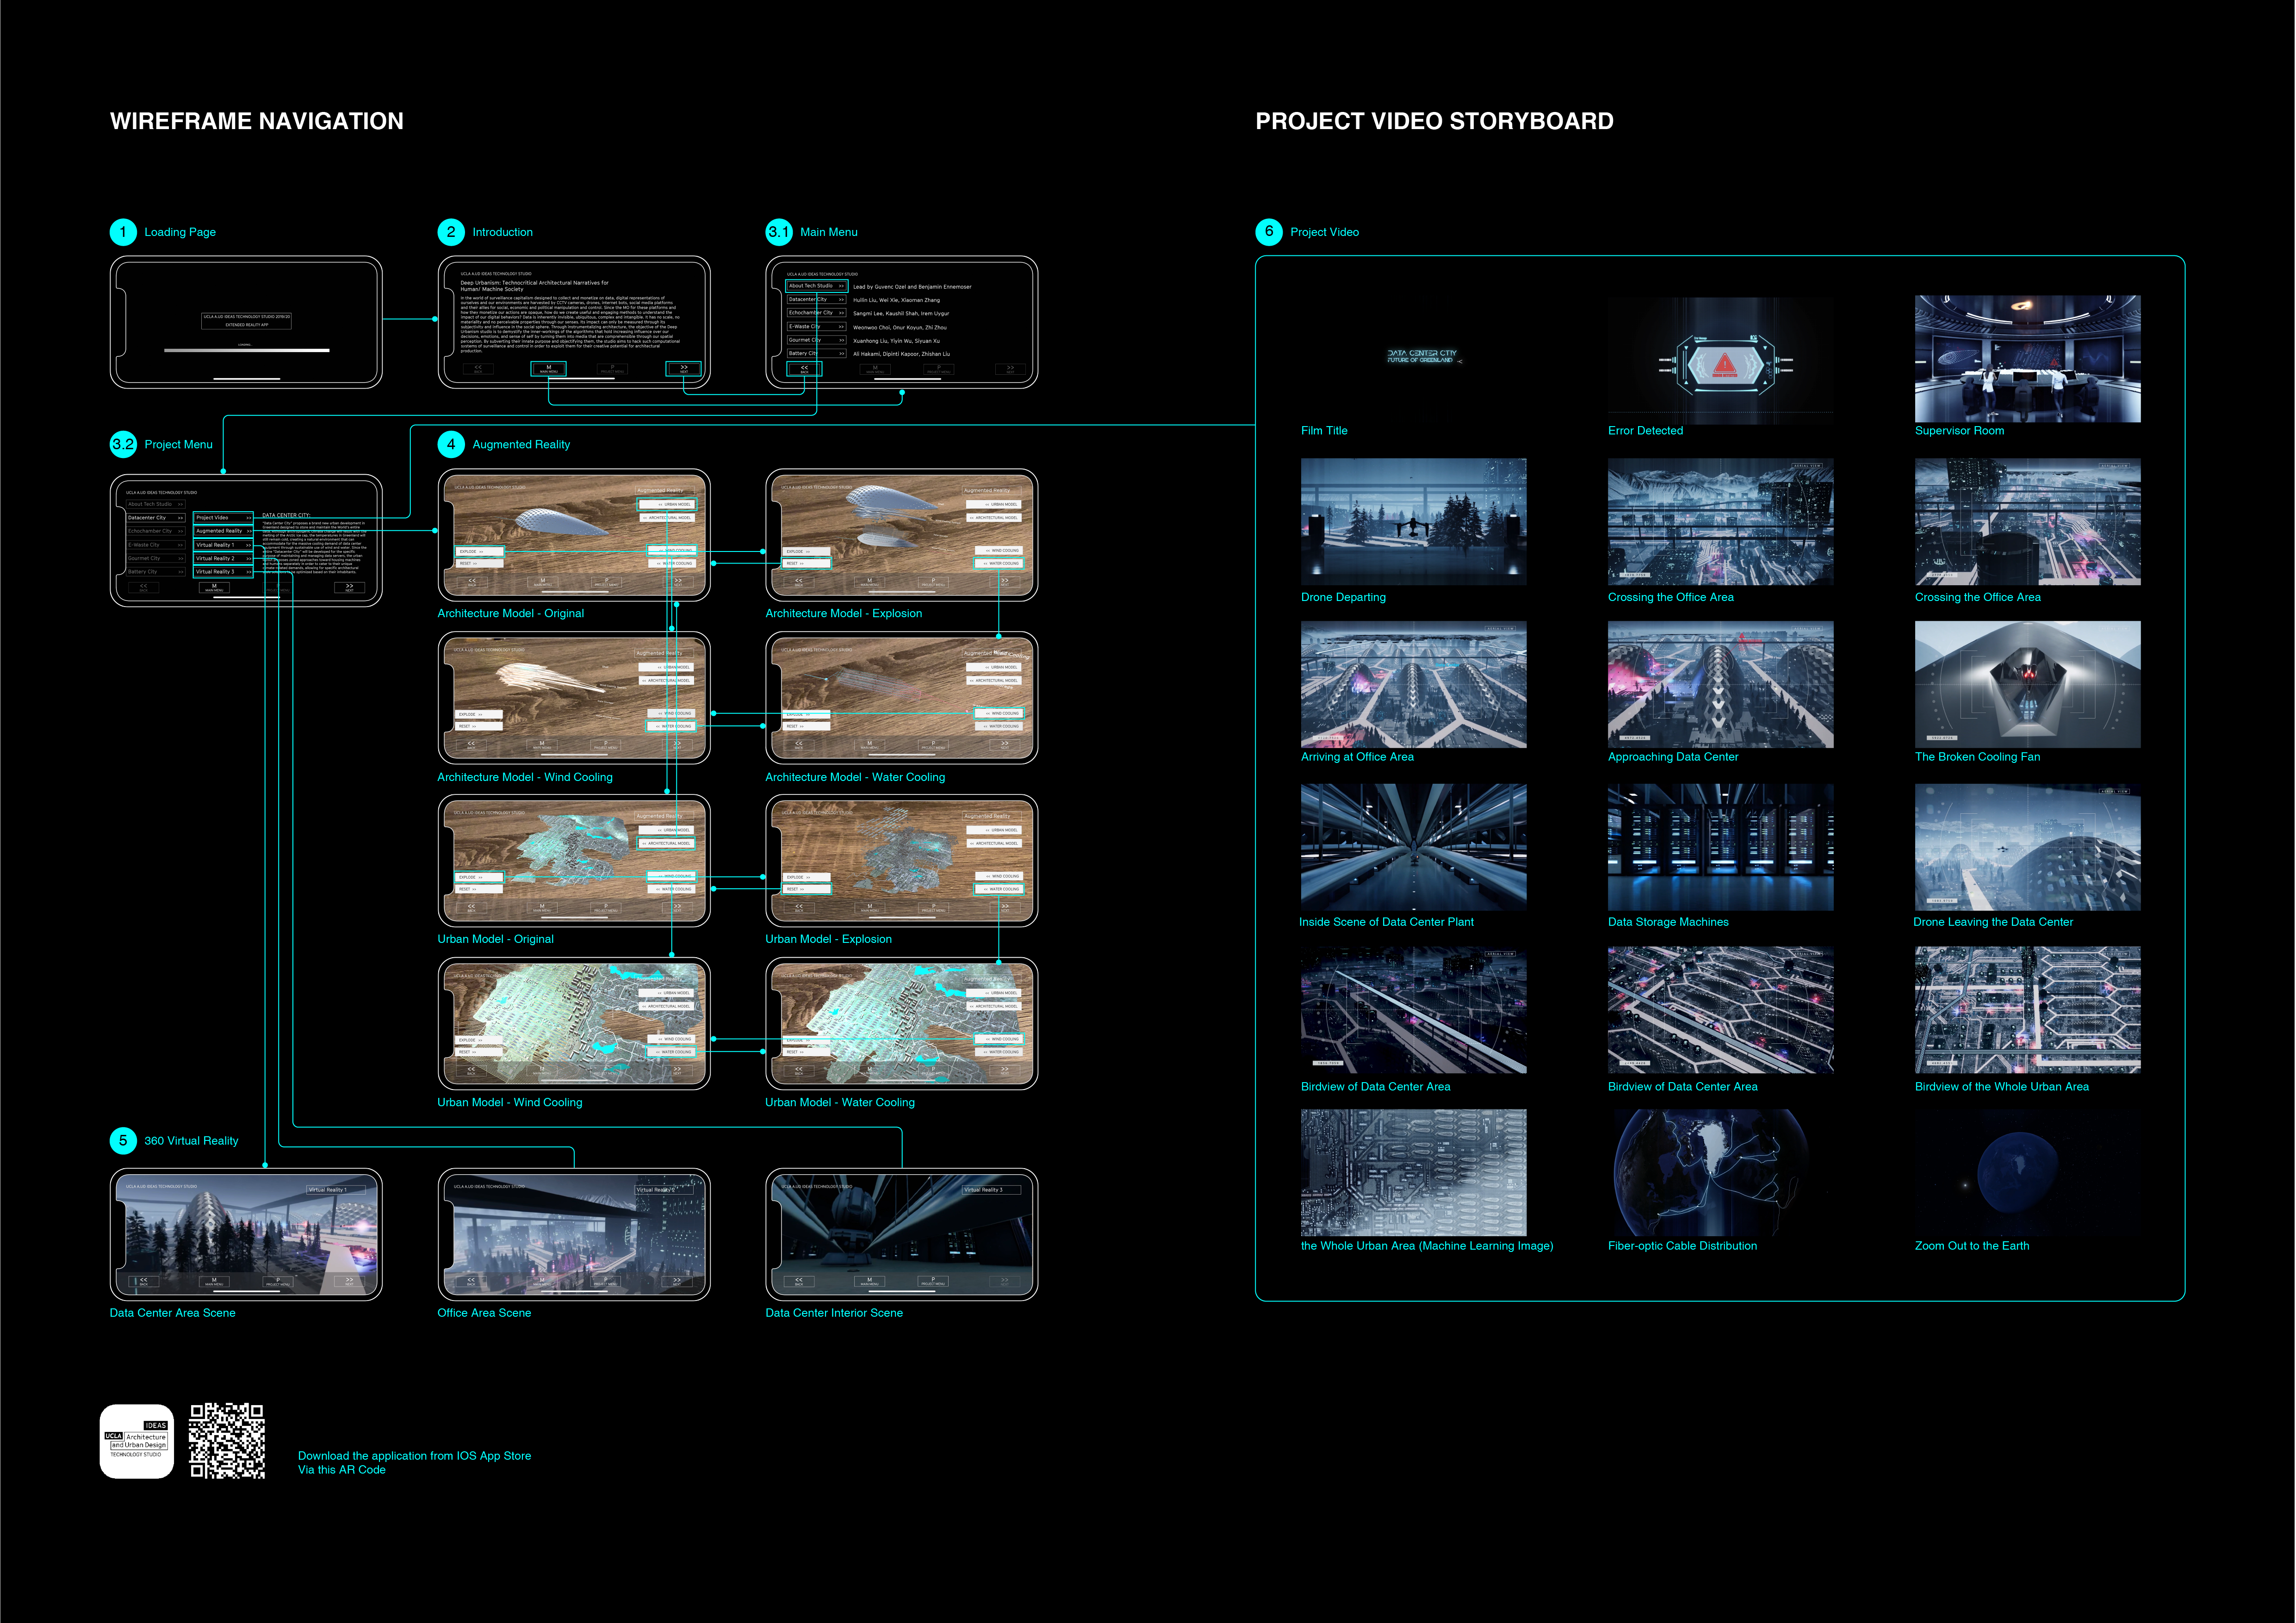Image resolution: width=2296 pixels, height=1623 pixels.
Task: Click the M Main Menu icon on Introduction screen
Action: [549, 370]
